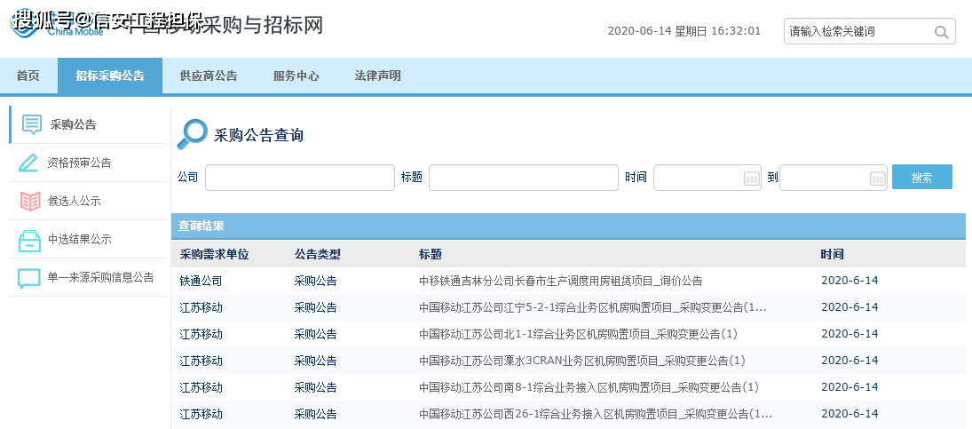Click the 采购需求单位 column header
972x429 pixels.
coord(214,254)
